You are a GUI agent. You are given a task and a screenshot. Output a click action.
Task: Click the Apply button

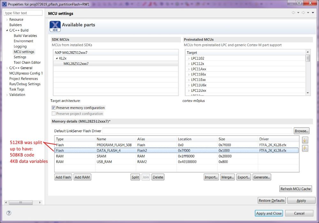click(x=301, y=200)
